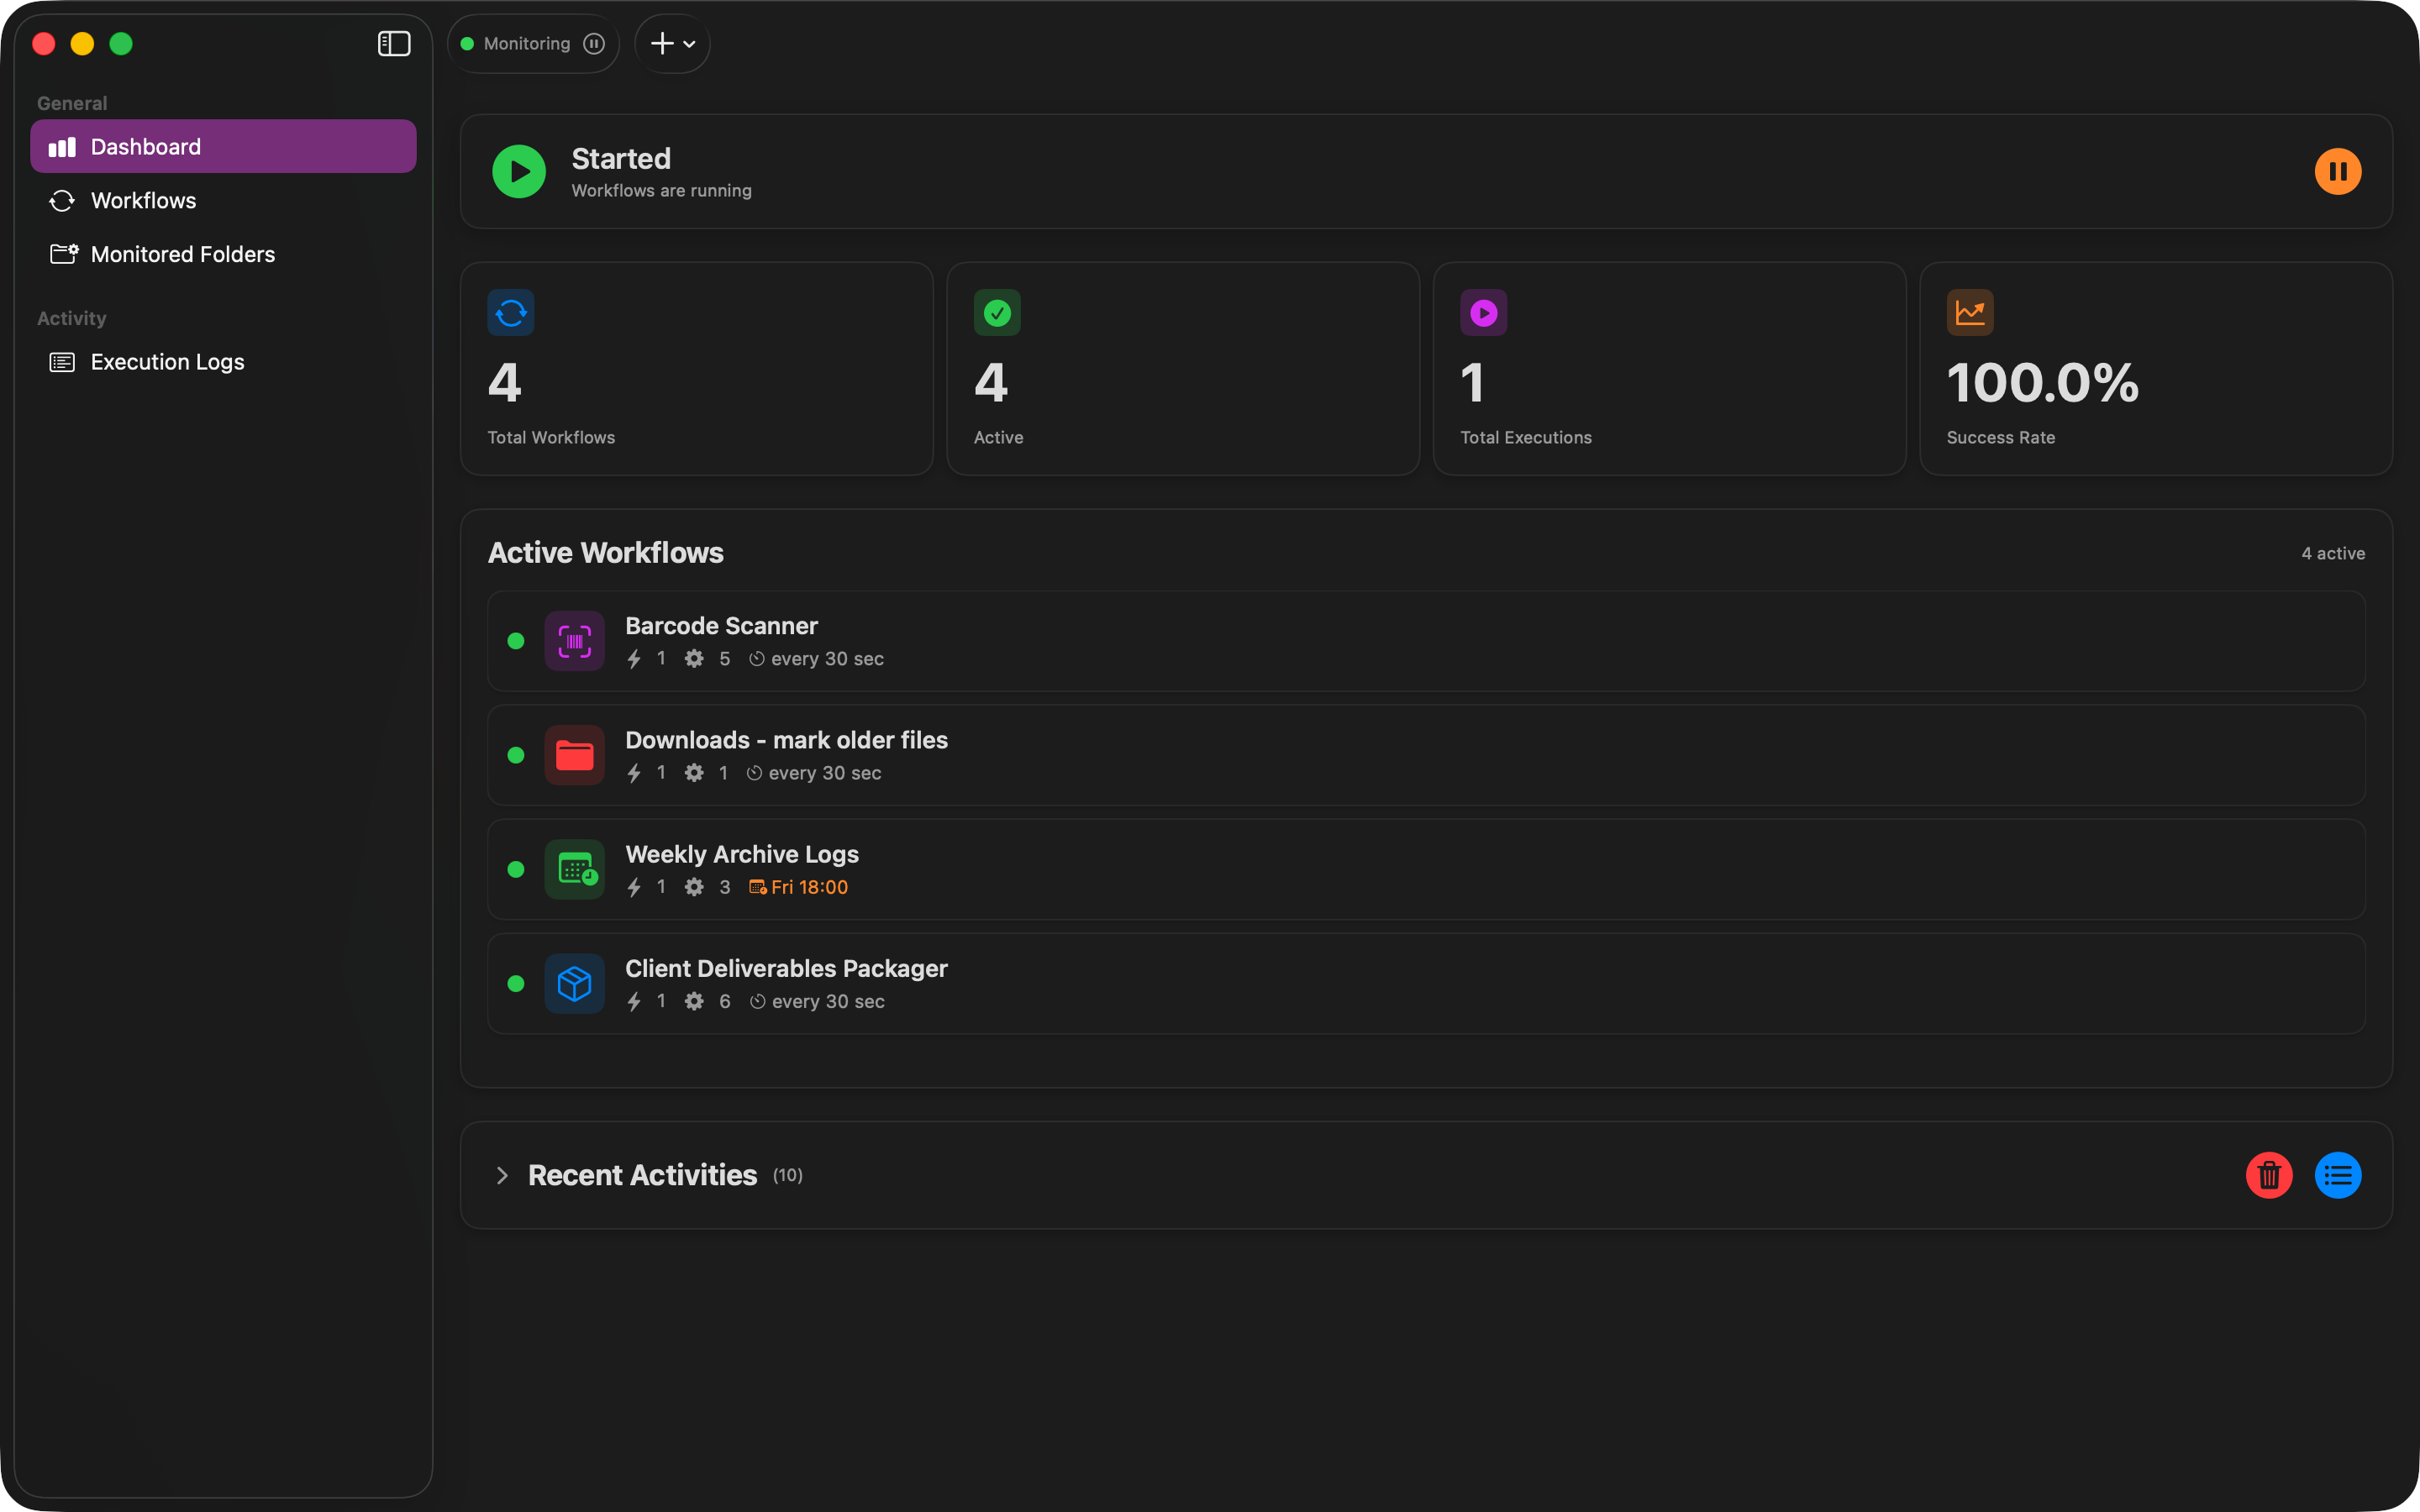Screen dimensions: 2420x1512
Task: Click the Downloads red folder icon
Action: coord(574,755)
